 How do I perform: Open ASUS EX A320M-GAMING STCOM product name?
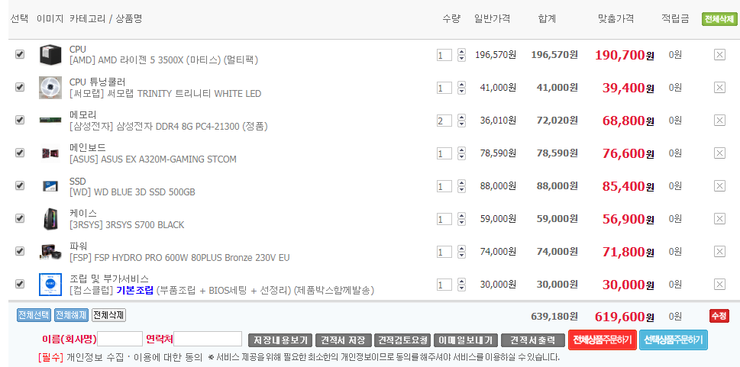coord(153,159)
